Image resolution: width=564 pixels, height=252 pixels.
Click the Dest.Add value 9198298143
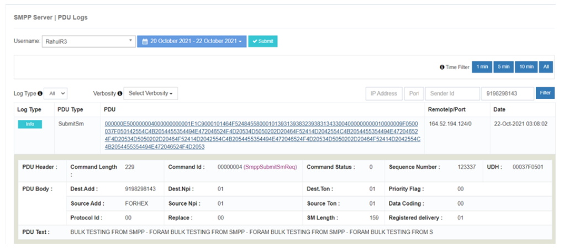click(140, 189)
